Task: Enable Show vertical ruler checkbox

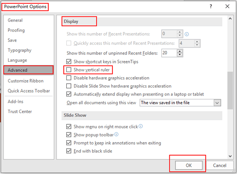Action: tap(69, 70)
